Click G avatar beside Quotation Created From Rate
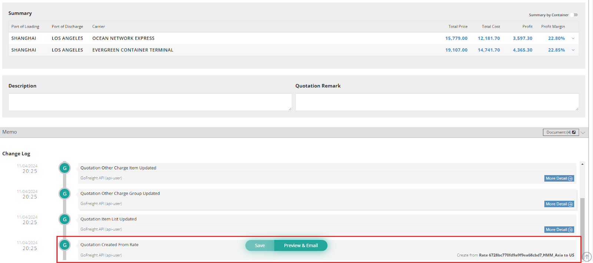 pos(64,245)
